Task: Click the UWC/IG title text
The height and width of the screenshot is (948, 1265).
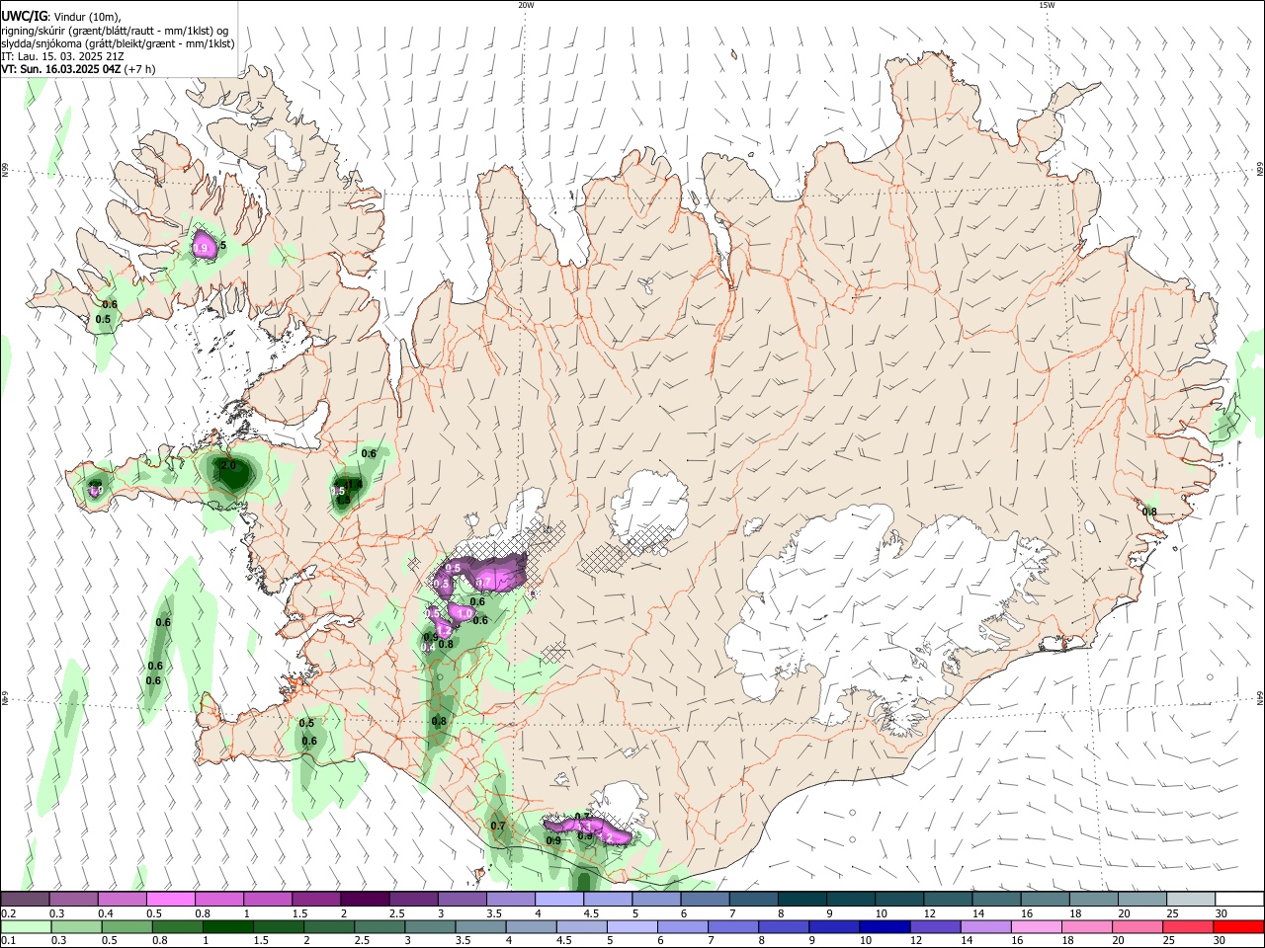Action: 24,16
